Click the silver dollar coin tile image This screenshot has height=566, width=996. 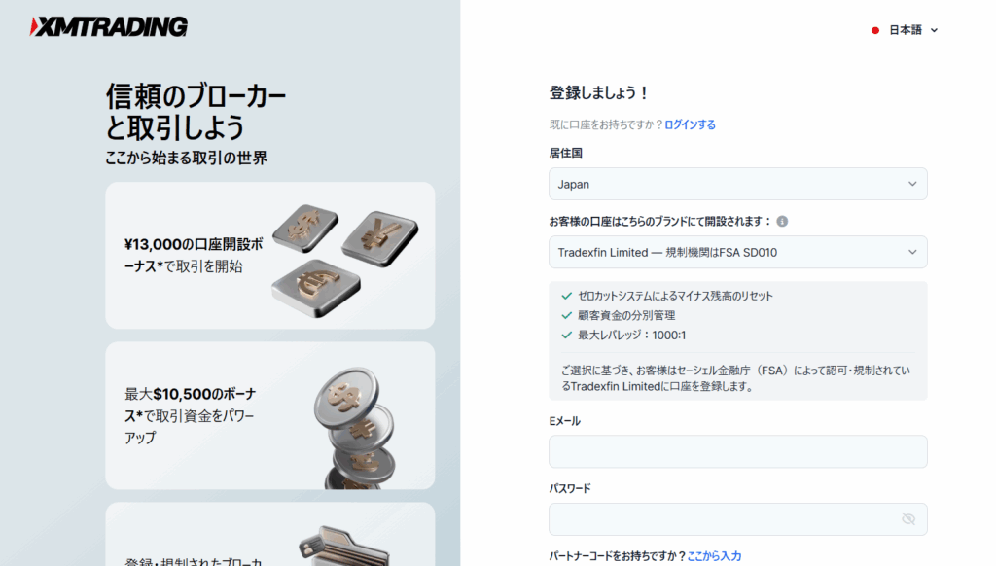(304, 228)
